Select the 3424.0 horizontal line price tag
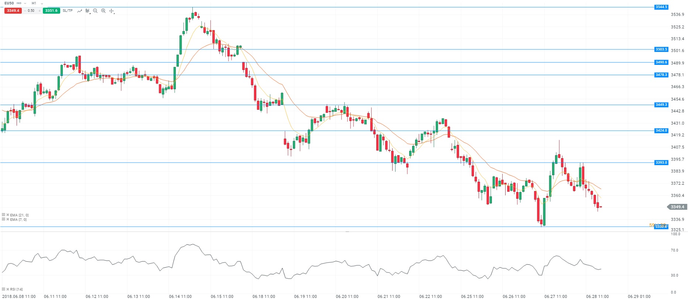Viewport: 688px width, 299px height. point(661,131)
